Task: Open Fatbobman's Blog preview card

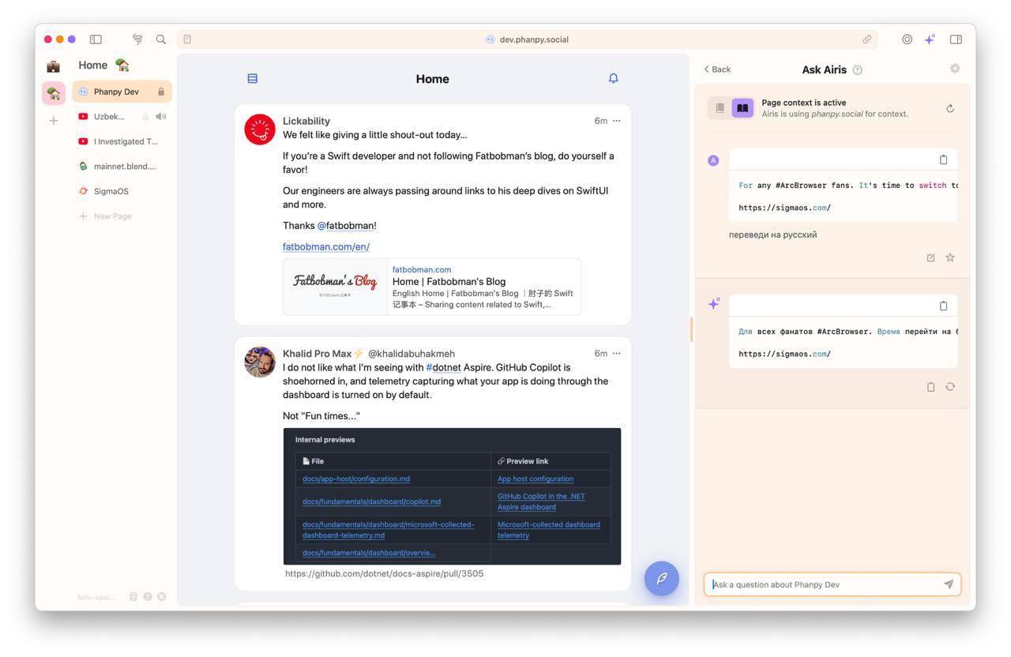Action: (x=432, y=287)
